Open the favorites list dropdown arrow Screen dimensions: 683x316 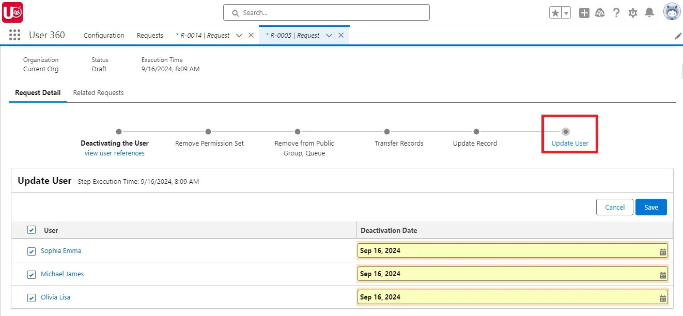tap(566, 13)
